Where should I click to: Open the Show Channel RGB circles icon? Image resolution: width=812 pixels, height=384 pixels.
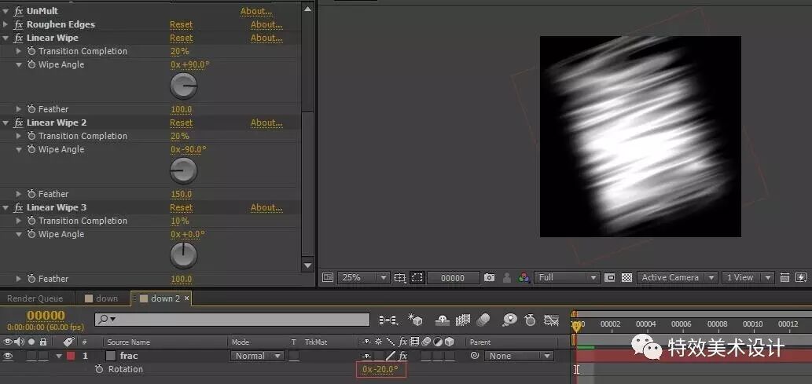pos(524,277)
